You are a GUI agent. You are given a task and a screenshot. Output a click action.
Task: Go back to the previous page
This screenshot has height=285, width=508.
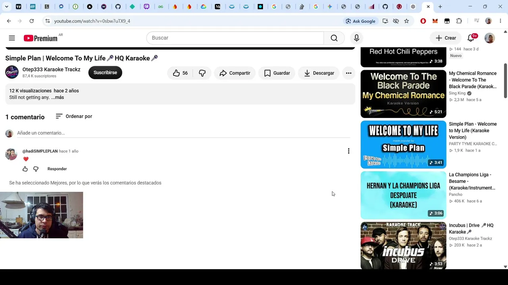coord(9,21)
